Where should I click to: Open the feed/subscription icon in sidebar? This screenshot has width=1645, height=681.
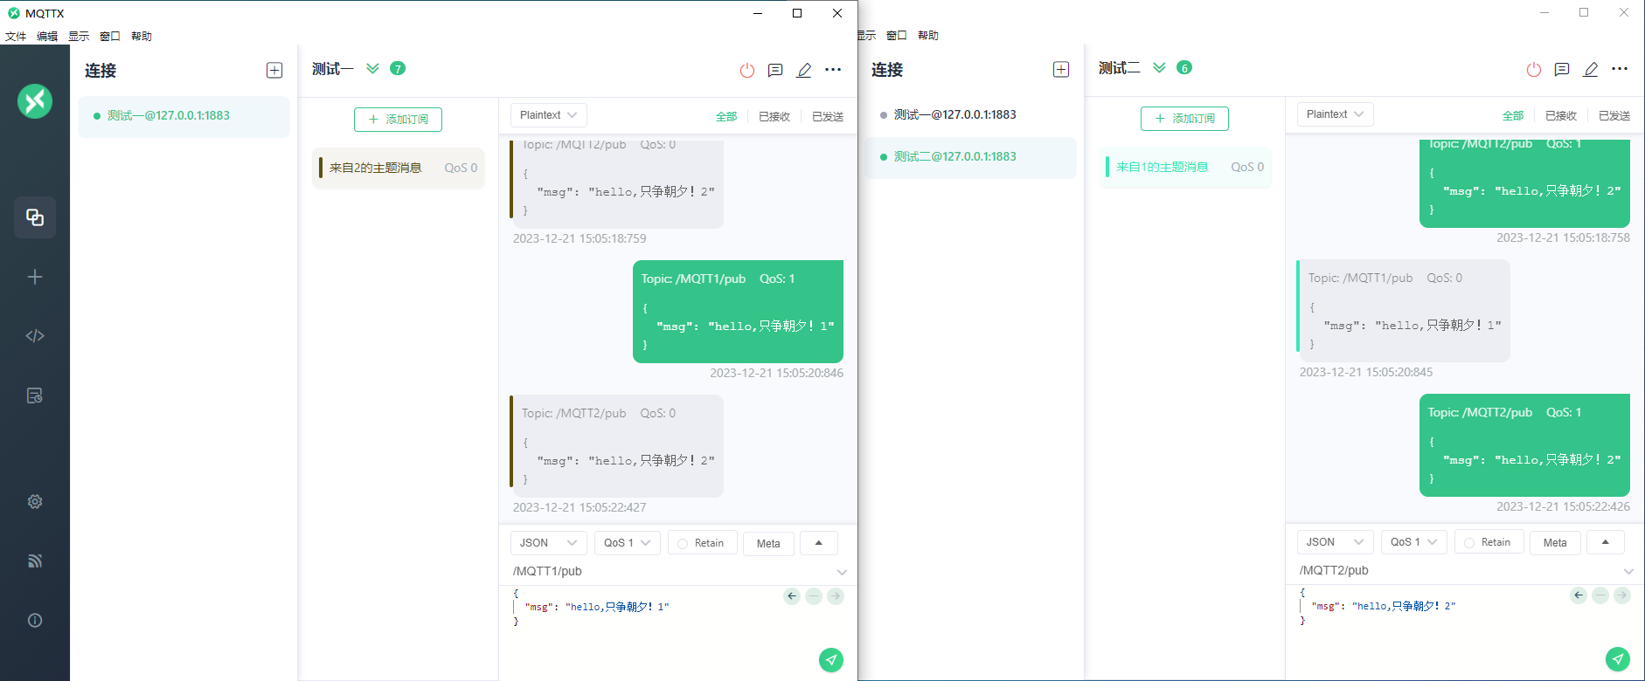point(35,561)
